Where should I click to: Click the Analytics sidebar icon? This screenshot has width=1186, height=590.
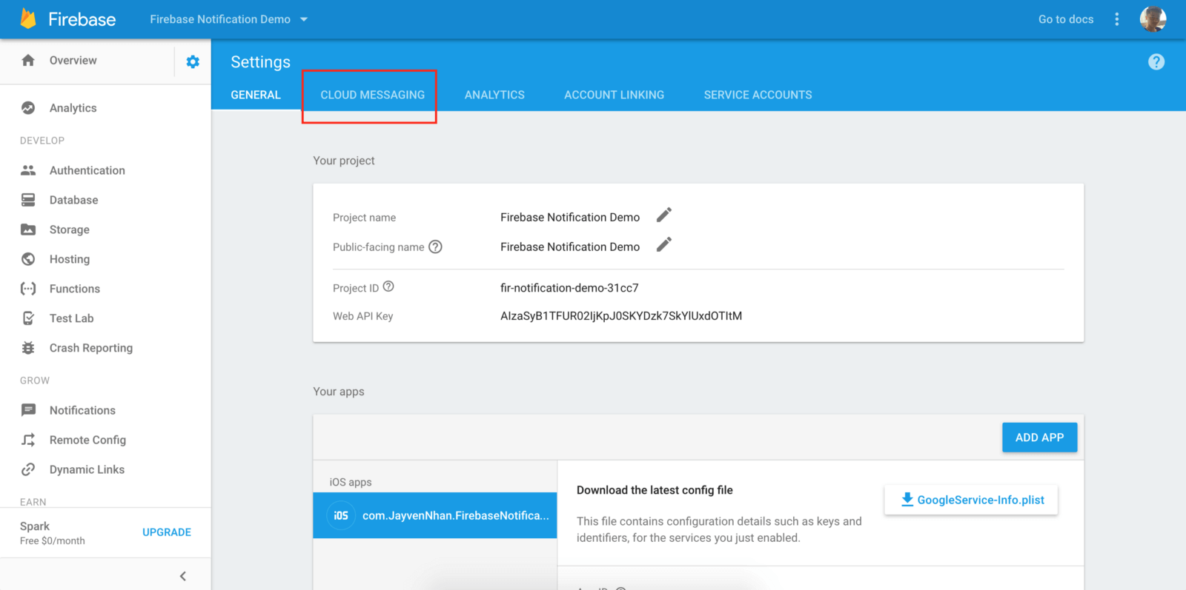(x=28, y=107)
